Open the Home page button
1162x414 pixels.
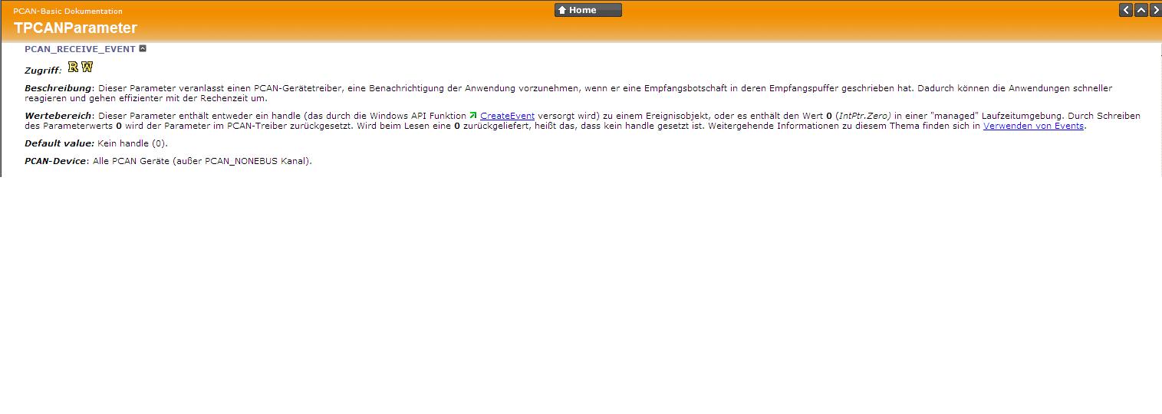(588, 10)
